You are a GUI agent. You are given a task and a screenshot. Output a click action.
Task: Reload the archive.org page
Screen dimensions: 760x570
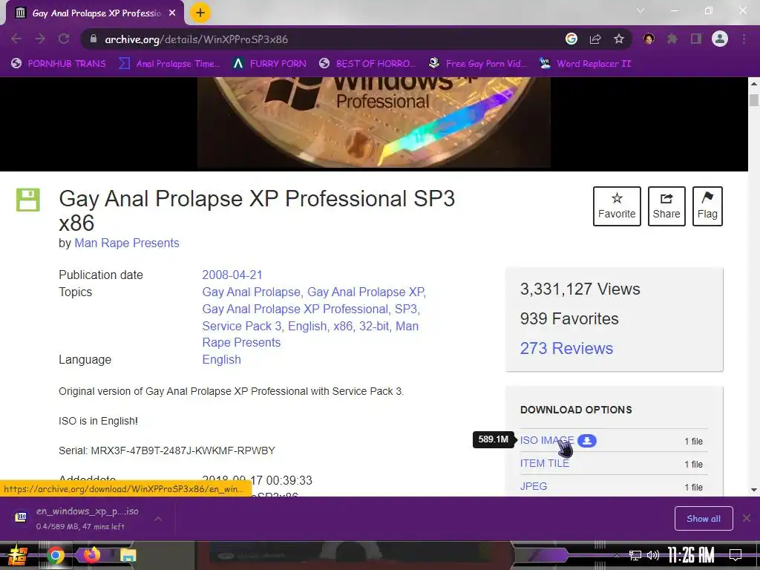(64, 39)
